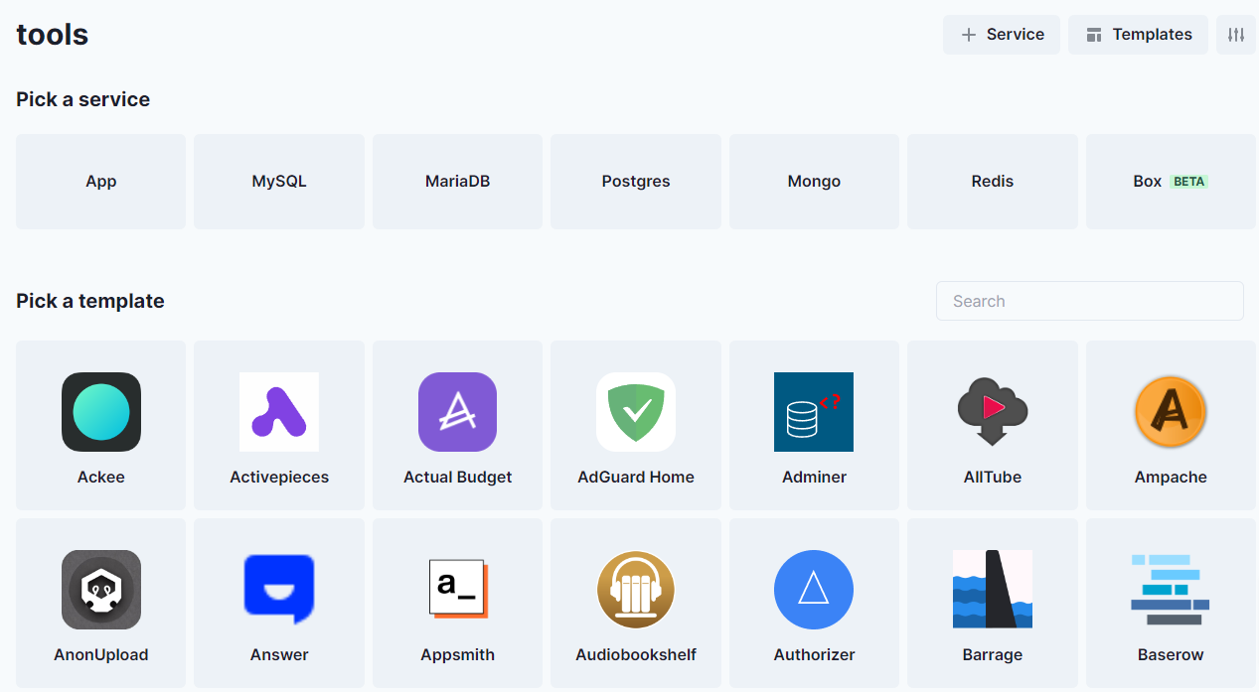Pick the Adminer database icon
Screen dimensions: 1259x692
tap(814, 412)
